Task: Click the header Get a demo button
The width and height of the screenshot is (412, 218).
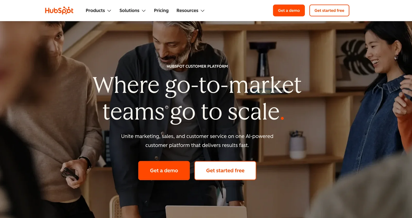Action: [289, 11]
